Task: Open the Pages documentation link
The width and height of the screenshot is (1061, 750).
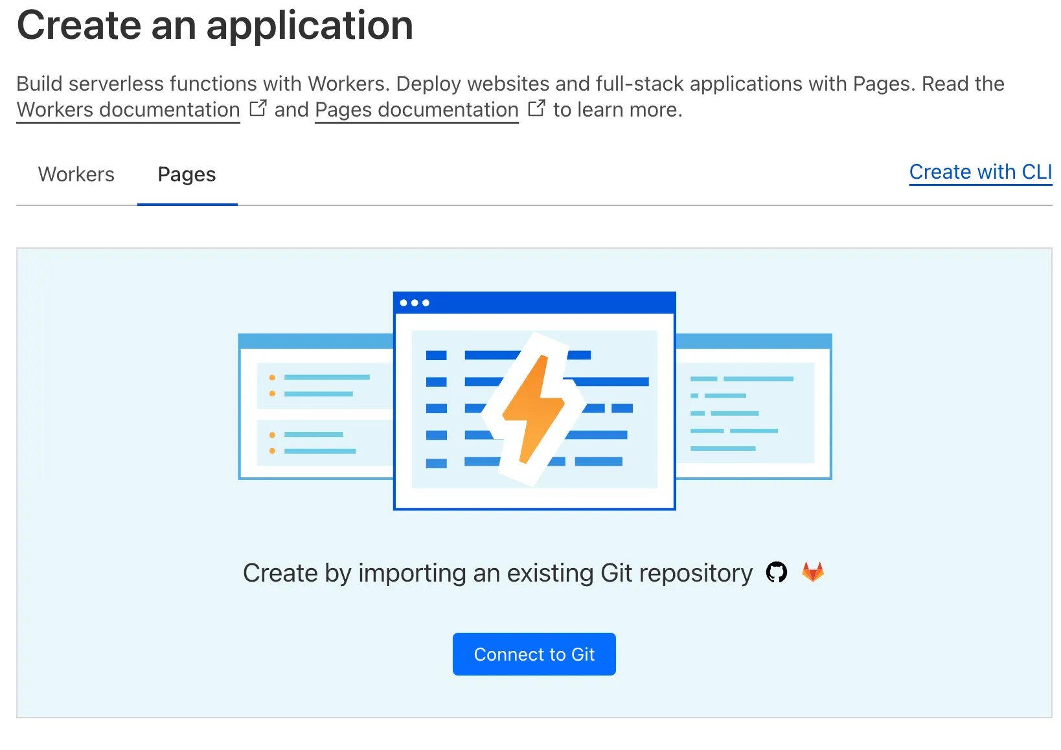Action: (416, 110)
